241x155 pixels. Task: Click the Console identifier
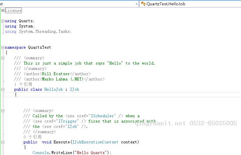[41, 153]
